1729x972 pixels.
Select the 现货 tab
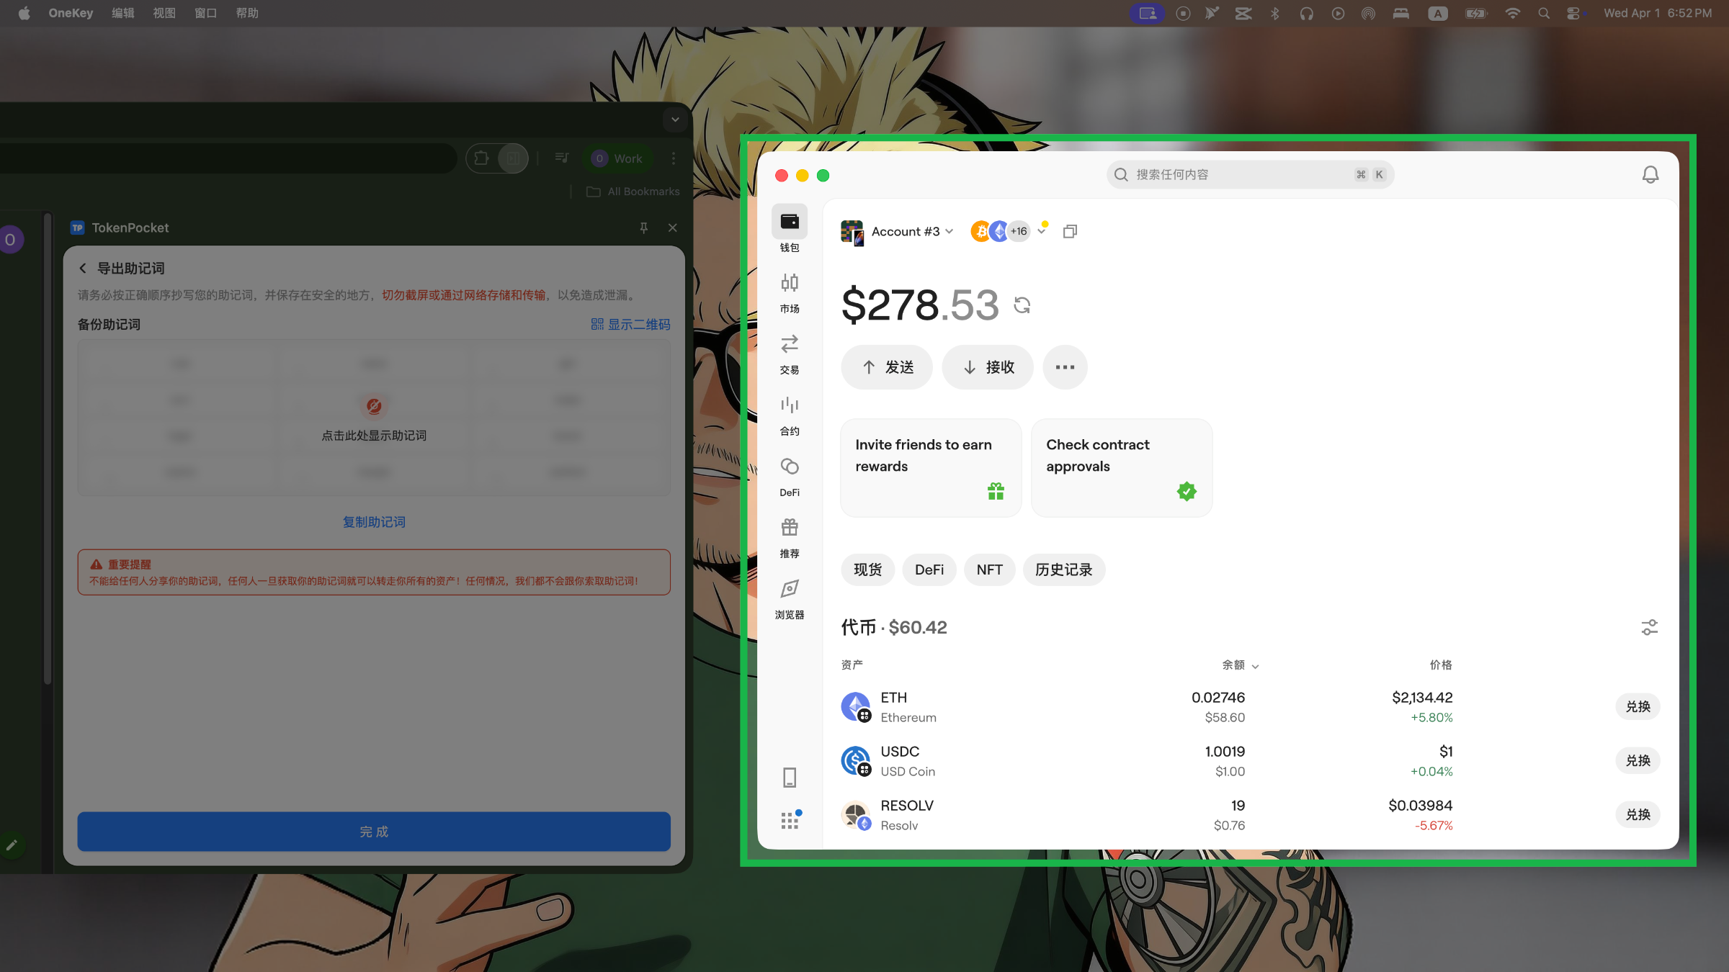tap(867, 570)
